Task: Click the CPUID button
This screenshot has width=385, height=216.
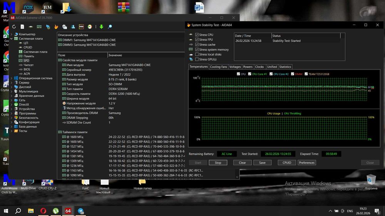Action: 287,163
